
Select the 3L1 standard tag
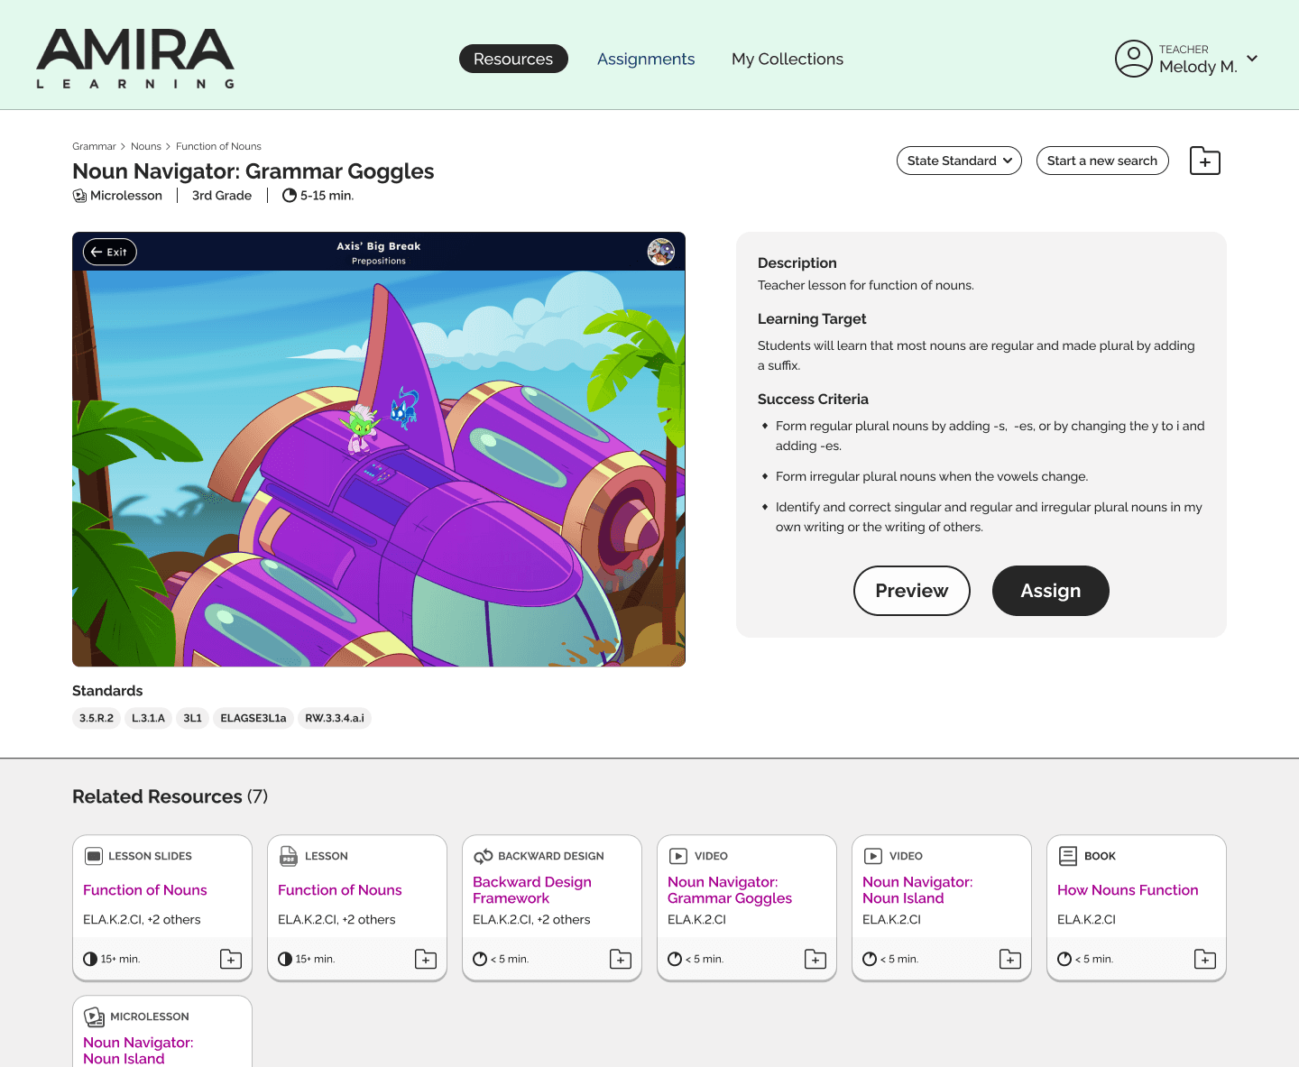pyautogui.click(x=192, y=718)
